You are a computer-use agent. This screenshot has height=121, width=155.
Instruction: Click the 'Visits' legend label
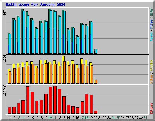(152, 66)
